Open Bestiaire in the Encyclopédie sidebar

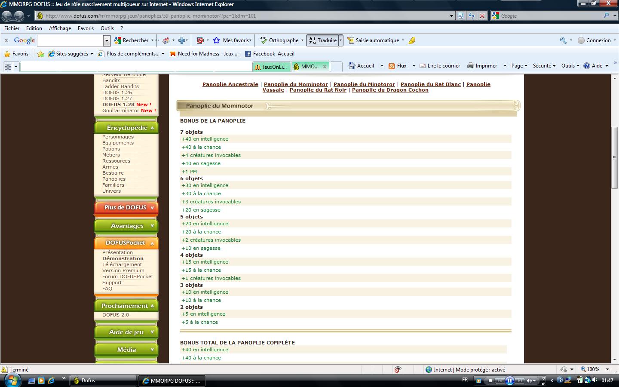113,173
